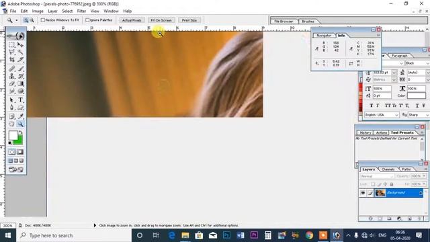Switch to Quick Mask Mode
The image size is (430, 242).
point(20,152)
